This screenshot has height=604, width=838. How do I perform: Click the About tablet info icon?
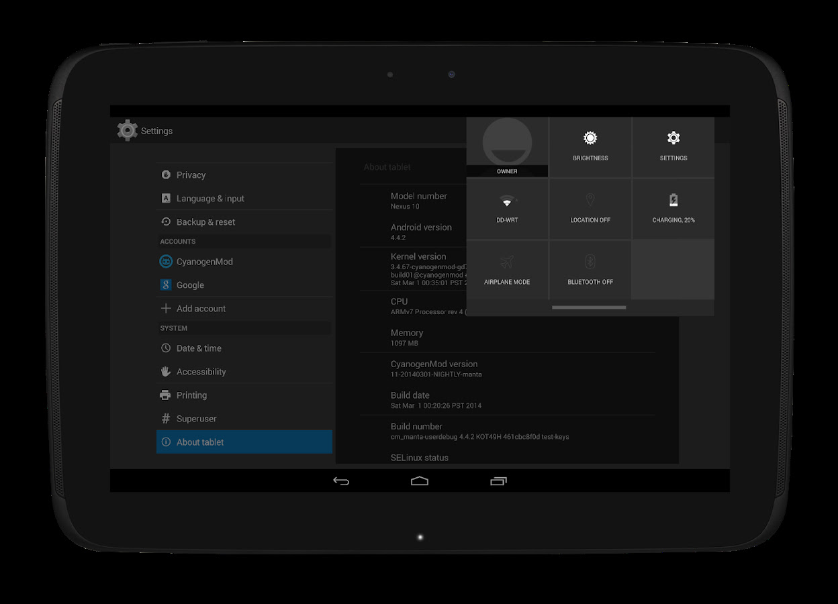tap(166, 442)
